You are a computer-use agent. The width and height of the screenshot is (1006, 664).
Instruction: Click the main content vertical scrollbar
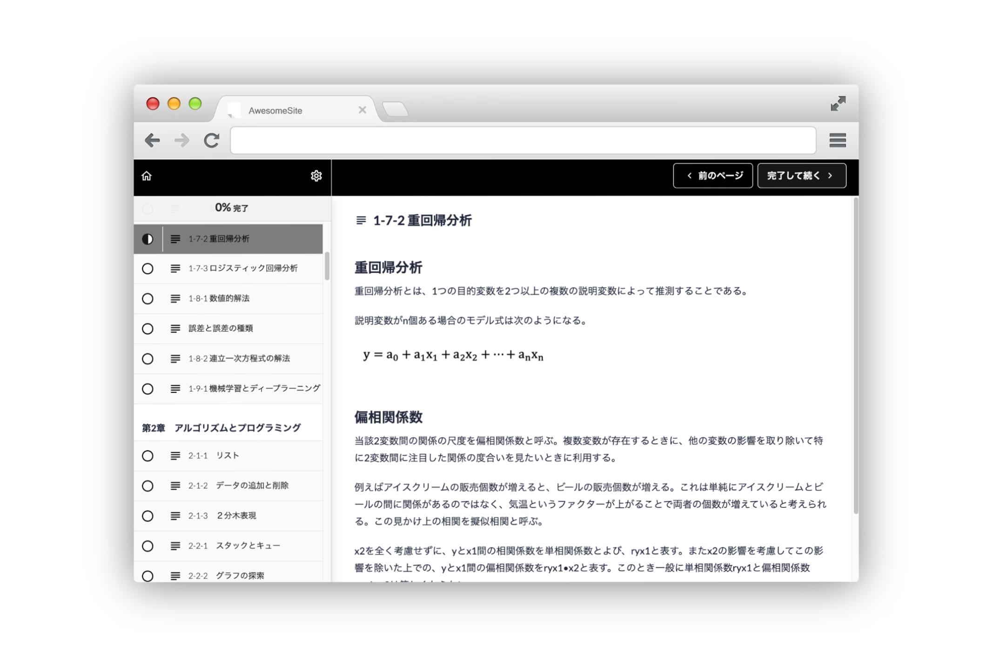(x=856, y=356)
